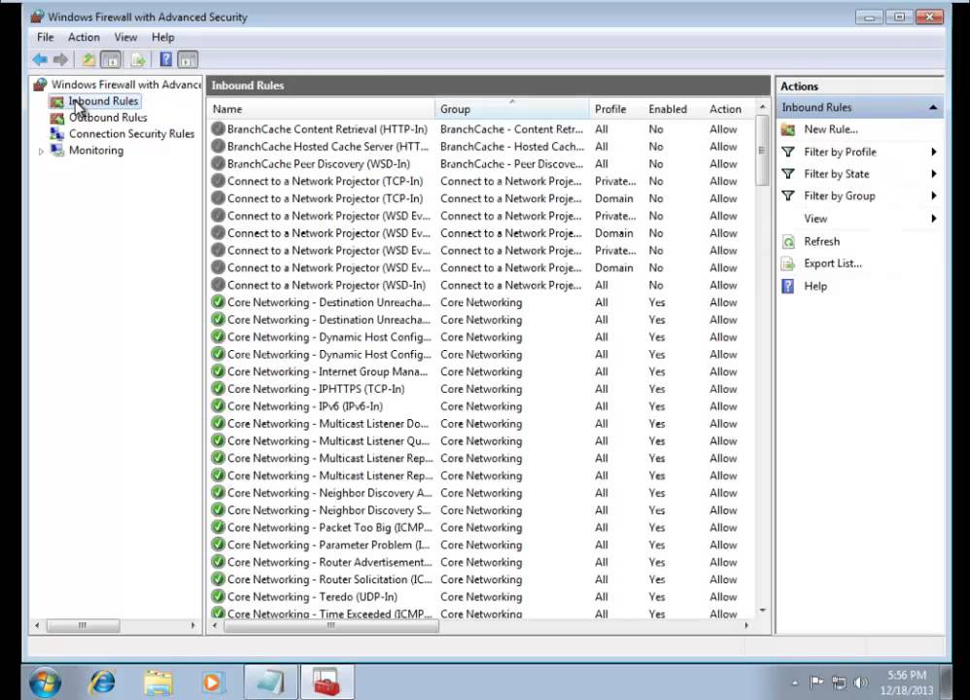Sort by the Action column header

point(729,109)
